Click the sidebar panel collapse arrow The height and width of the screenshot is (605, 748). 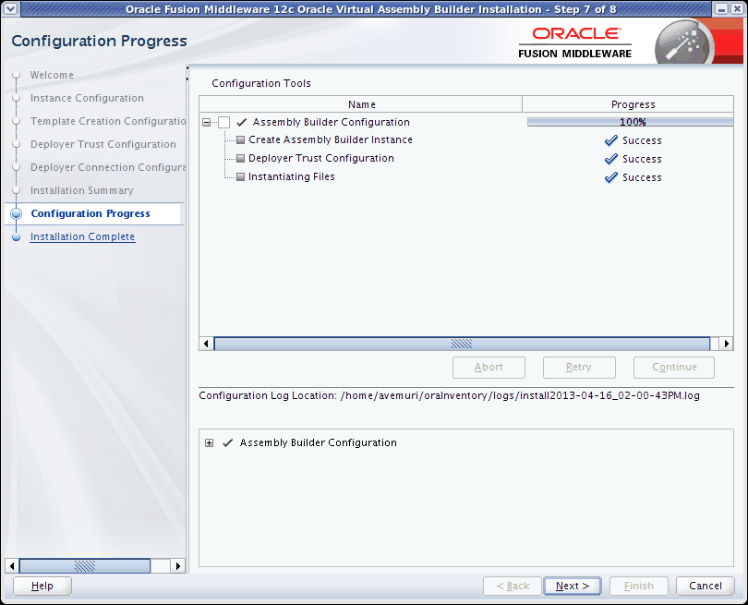click(187, 67)
